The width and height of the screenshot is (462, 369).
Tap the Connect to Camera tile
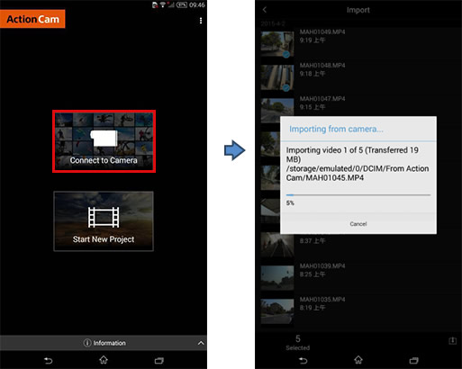point(104,141)
